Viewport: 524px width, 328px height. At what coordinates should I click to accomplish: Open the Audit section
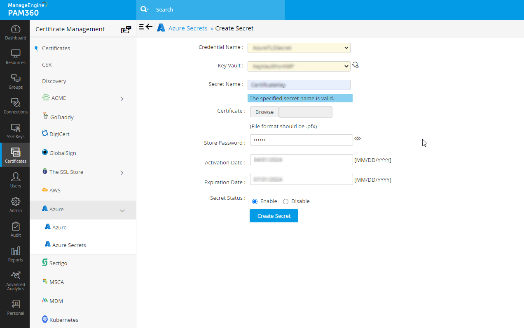(15, 229)
